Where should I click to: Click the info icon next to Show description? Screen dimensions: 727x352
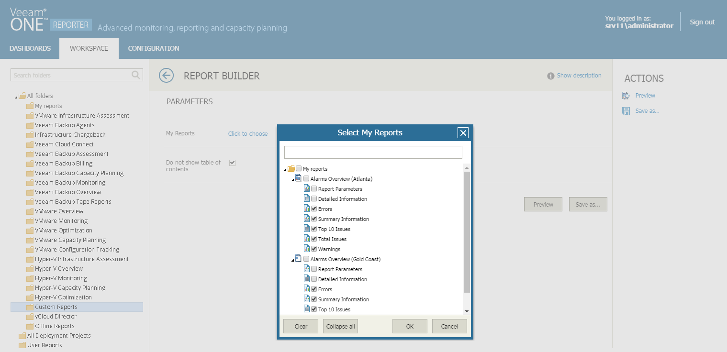tap(551, 76)
